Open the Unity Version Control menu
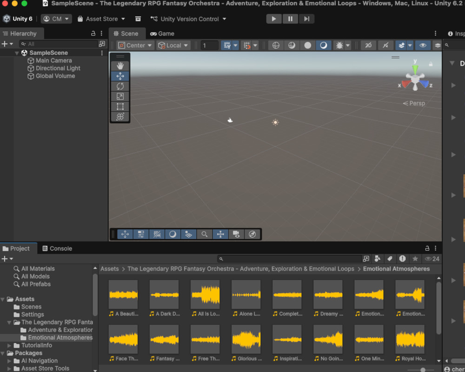The image size is (465, 372). coord(188,19)
